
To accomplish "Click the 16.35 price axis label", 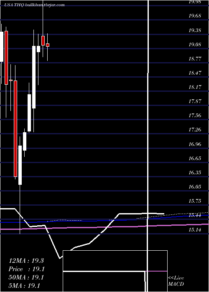I will point(195,172).
